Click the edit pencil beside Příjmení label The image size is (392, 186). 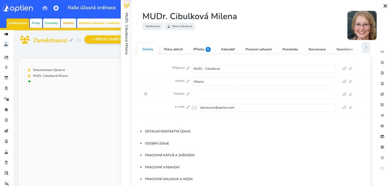coord(188,68)
